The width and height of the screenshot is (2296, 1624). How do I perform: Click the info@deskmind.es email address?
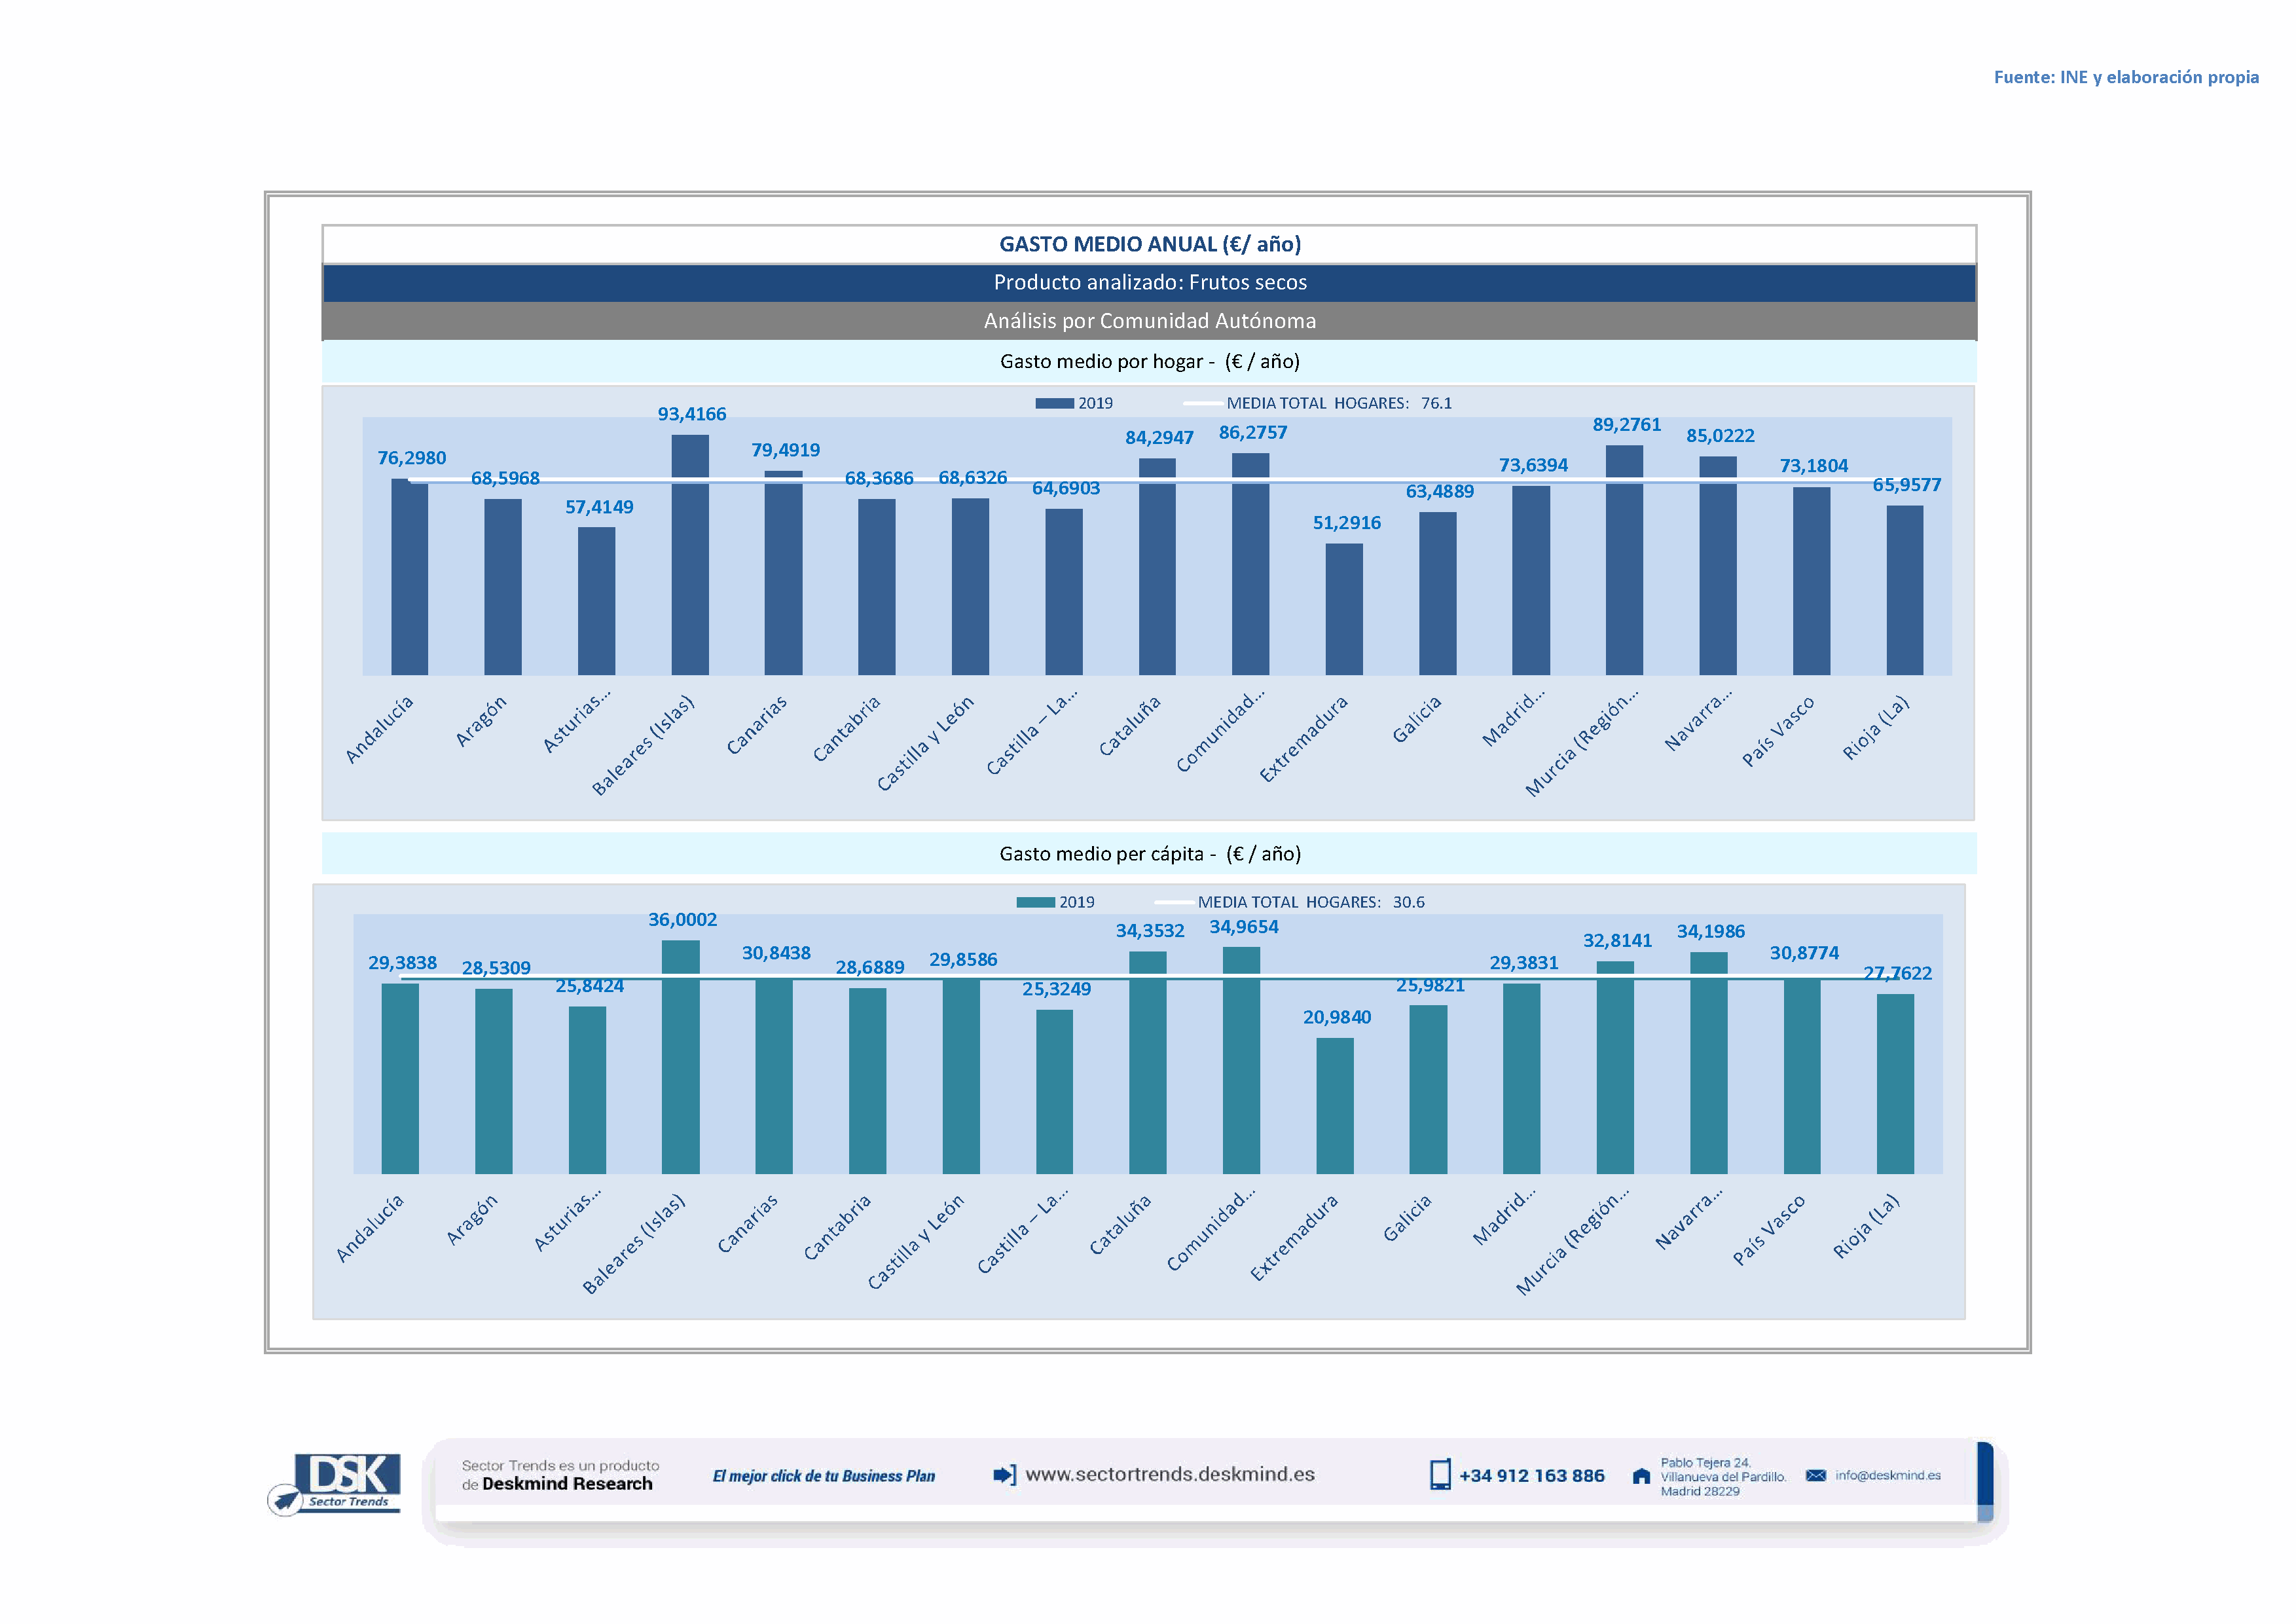tap(1887, 1475)
